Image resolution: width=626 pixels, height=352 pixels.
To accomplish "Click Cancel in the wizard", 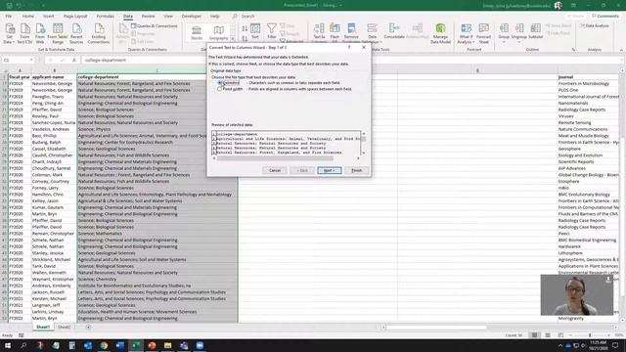I will 275,170.
